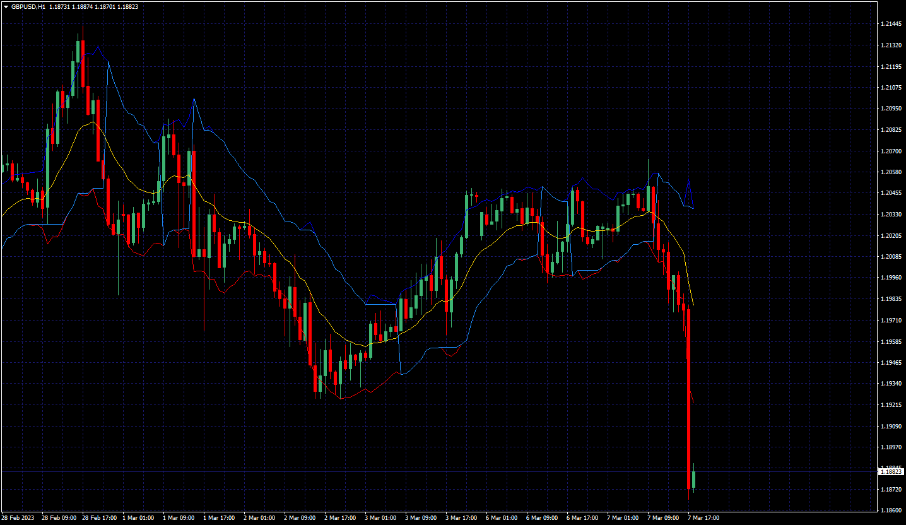
Task: Click the 3 Mar 09:00 time label
Action: pyautogui.click(x=421, y=518)
